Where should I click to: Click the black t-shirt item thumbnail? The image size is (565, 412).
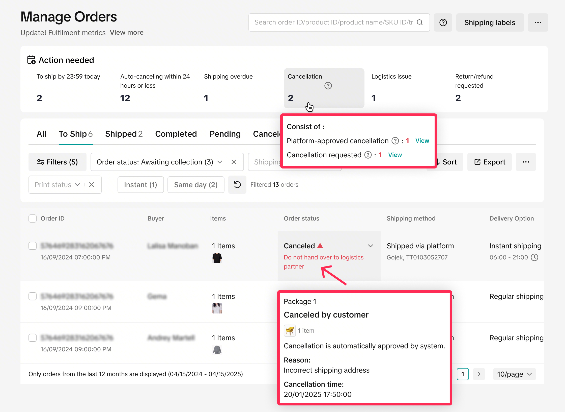pos(217,258)
